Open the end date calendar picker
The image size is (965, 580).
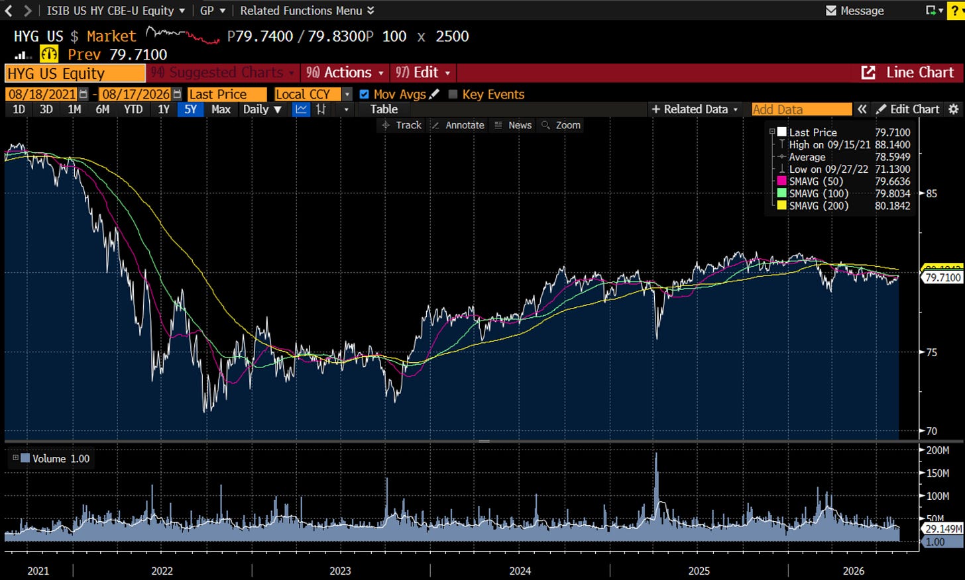[177, 94]
